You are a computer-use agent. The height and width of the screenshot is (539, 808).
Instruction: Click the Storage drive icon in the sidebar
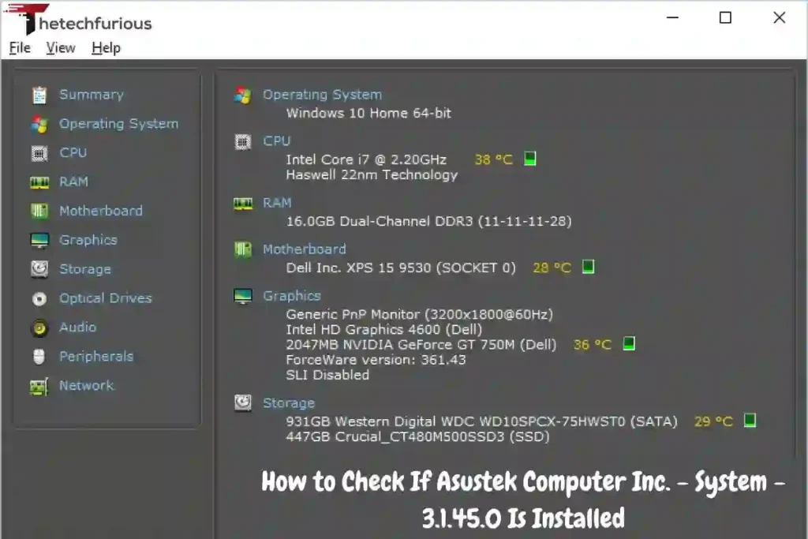(x=38, y=269)
